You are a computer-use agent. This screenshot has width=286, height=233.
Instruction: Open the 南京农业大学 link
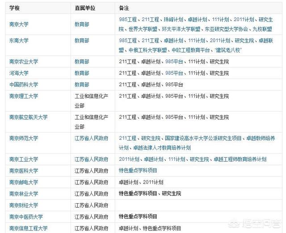24,61
